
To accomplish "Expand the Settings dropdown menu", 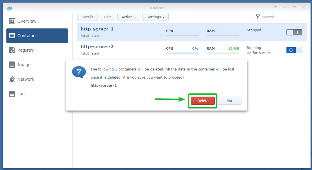I will [x=155, y=17].
